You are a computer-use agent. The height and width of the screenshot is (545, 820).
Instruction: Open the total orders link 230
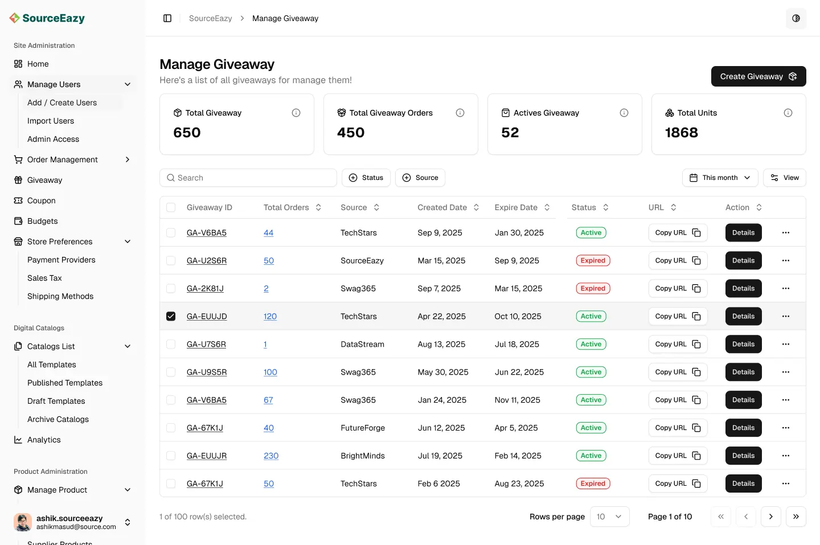click(x=271, y=456)
